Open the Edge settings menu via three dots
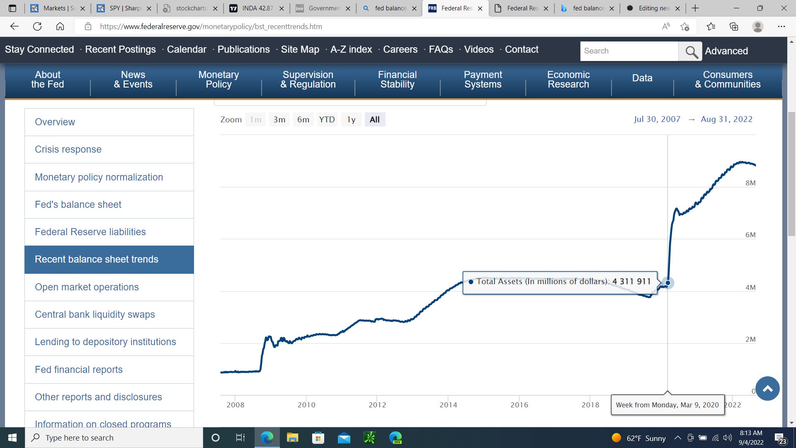Screen dimensions: 796x448 tap(781, 26)
